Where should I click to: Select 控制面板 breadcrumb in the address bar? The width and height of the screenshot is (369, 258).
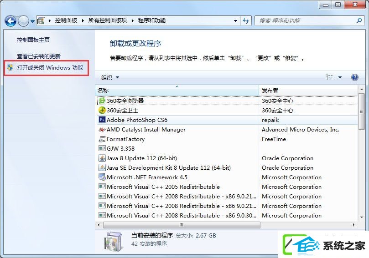click(x=66, y=20)
